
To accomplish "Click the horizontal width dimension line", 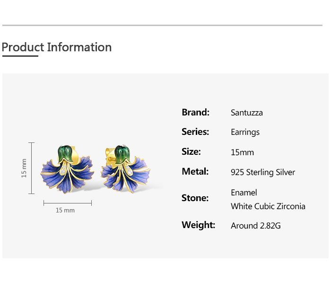I will click(x=67, y=203).
